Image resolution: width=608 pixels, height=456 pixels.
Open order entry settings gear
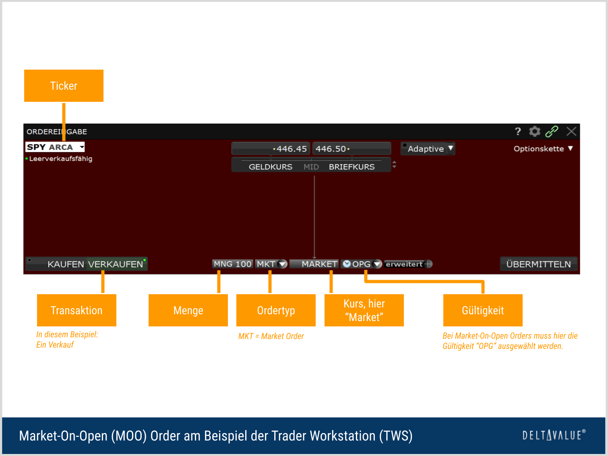[534, 131]
